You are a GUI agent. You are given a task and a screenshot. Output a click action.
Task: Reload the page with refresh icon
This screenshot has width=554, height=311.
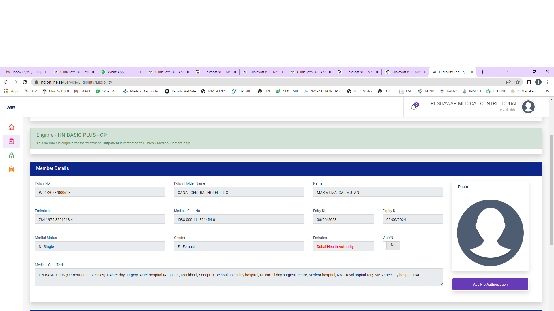coord(25,82)
